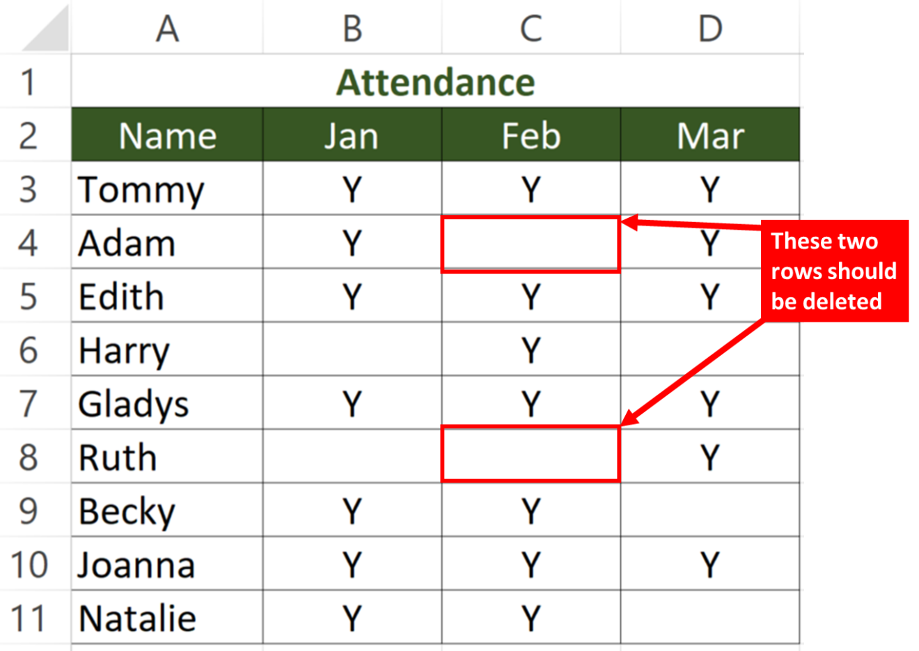Image resolution: width=919 pixels, height=651 pixels.
Task: Click Tommy's Mar attendance cell
Action: [709, 189]
